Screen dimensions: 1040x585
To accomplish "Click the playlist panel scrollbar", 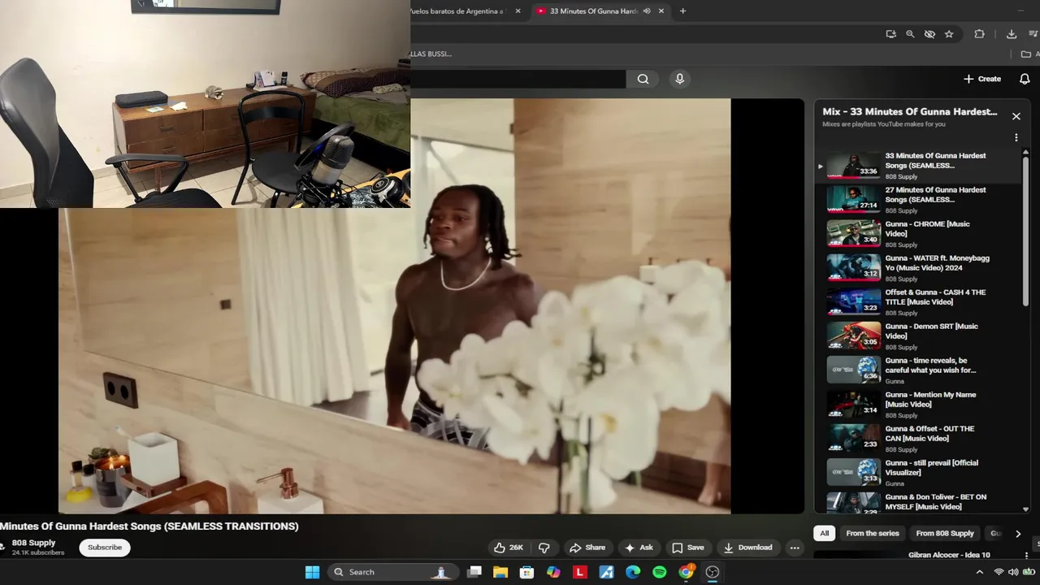I will coord(1025,232).
